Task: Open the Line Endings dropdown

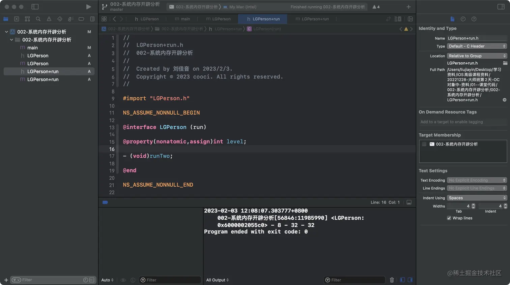Action: [x=477, y=188]
